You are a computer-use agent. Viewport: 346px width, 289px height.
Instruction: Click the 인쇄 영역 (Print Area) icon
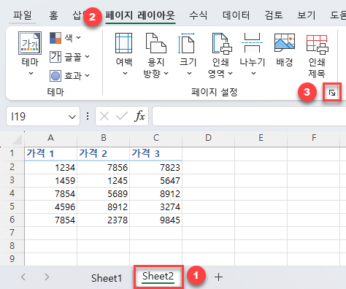(x=222, y=44)
